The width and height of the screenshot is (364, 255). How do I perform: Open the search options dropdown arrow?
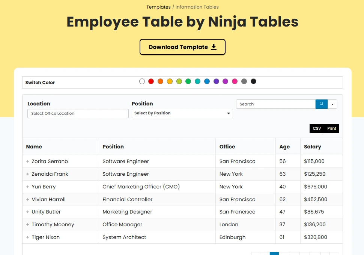pos(332,104)
